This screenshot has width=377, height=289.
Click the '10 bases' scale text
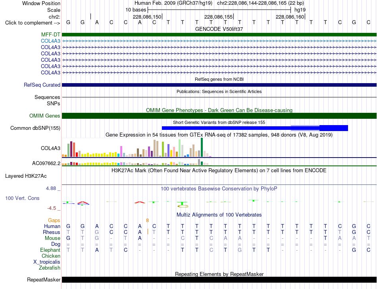click(x=136, y=10)
